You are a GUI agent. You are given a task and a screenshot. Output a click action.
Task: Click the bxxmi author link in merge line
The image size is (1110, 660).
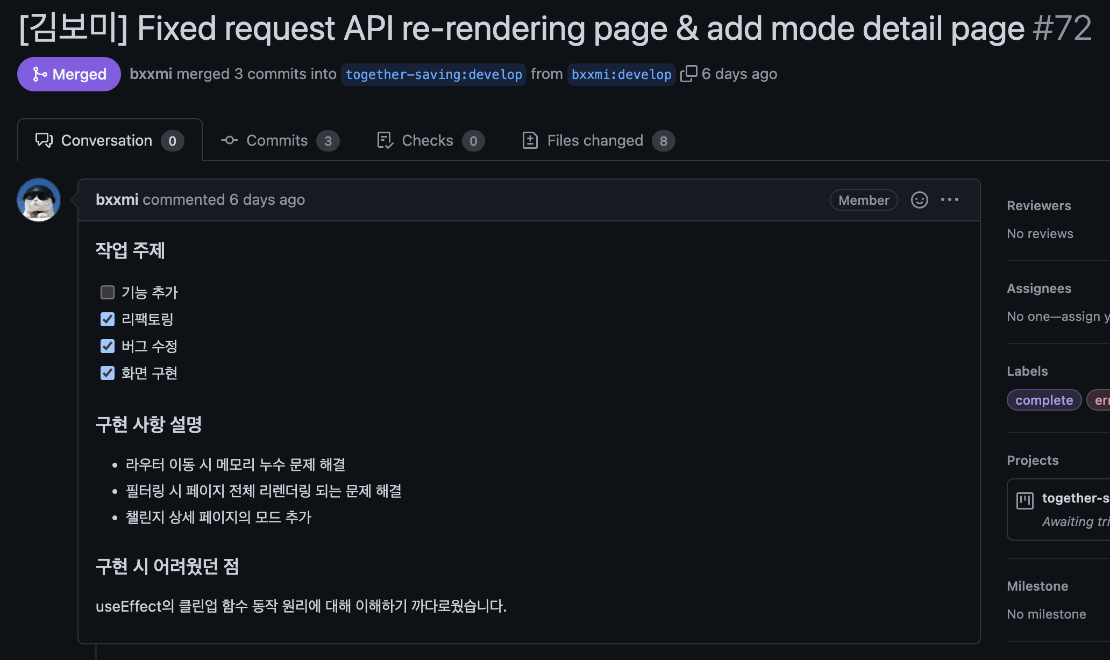151,74
